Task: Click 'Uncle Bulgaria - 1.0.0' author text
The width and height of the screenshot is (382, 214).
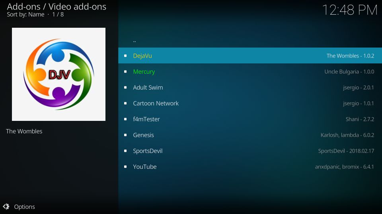Action: [349, 72]
